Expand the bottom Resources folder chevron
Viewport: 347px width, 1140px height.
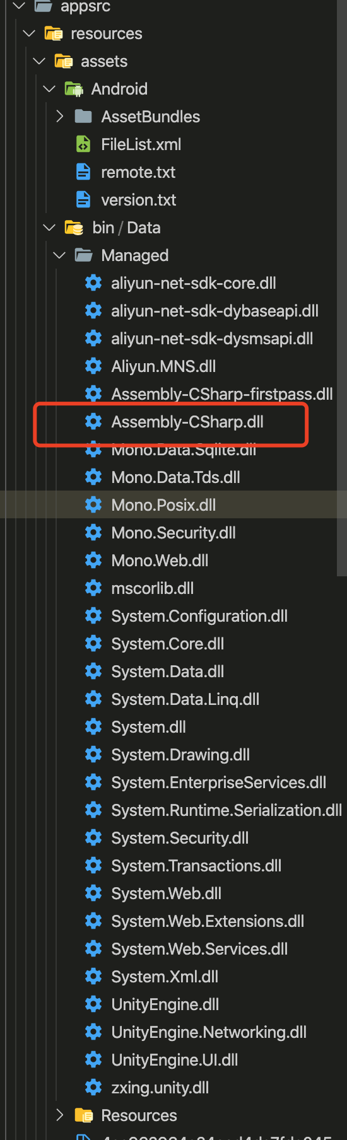click(60, 1115)
